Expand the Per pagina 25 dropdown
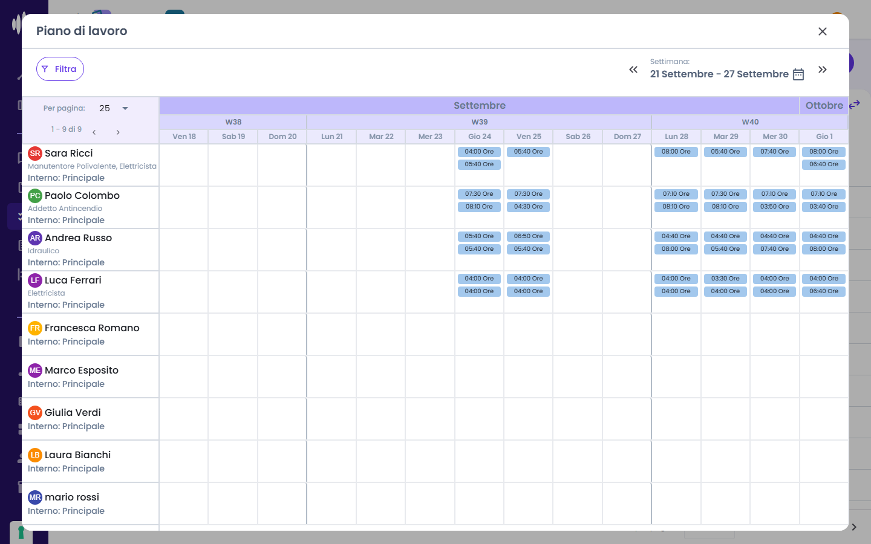This screenshot has height=544, width=871. pos(114,108)
